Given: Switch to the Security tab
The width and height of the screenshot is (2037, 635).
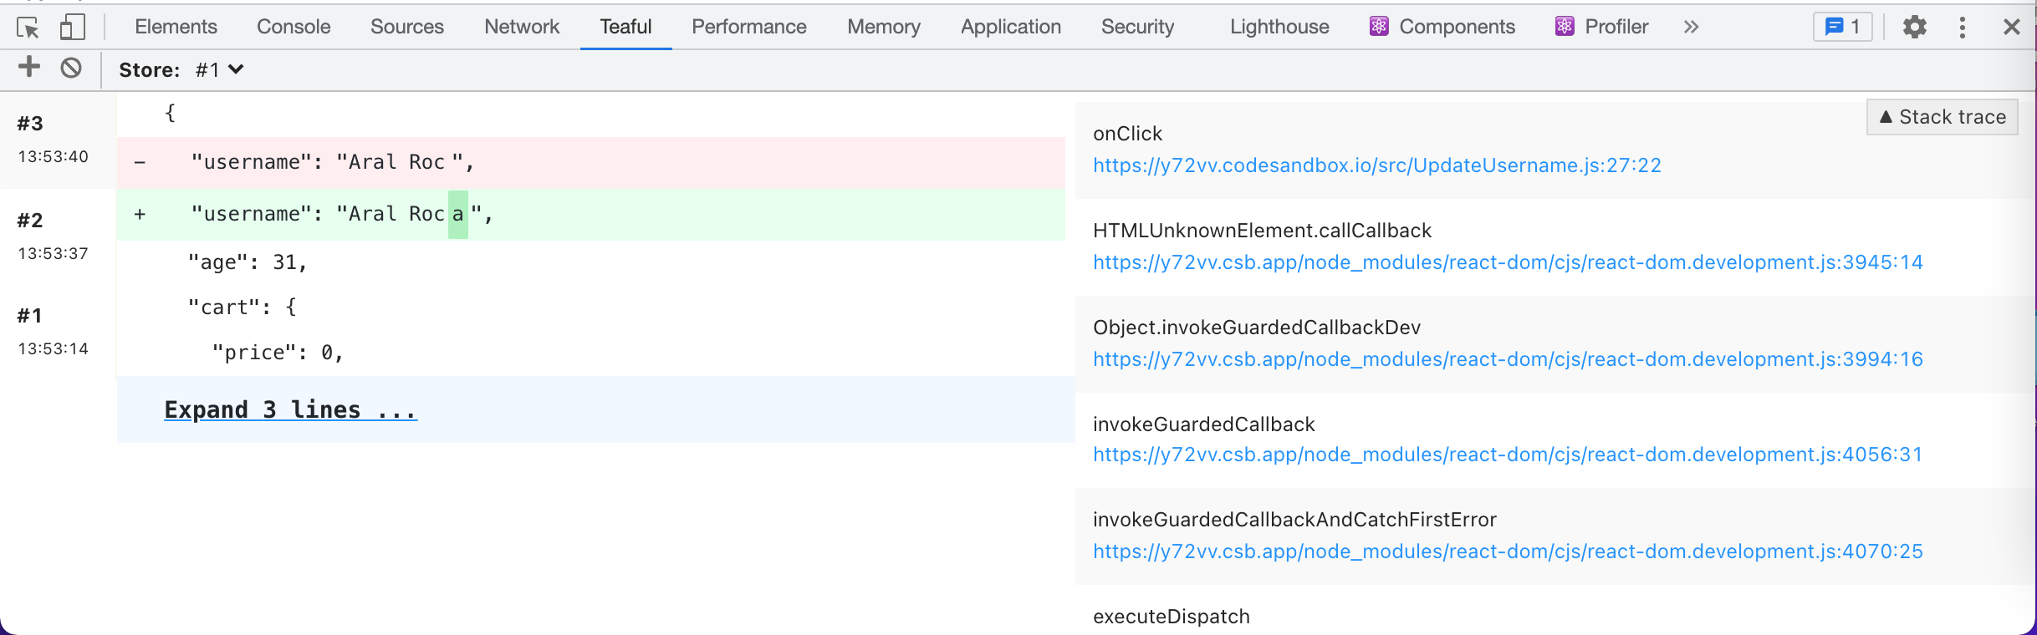Looking at the screenshot, I should click(x=1138, y=27).
